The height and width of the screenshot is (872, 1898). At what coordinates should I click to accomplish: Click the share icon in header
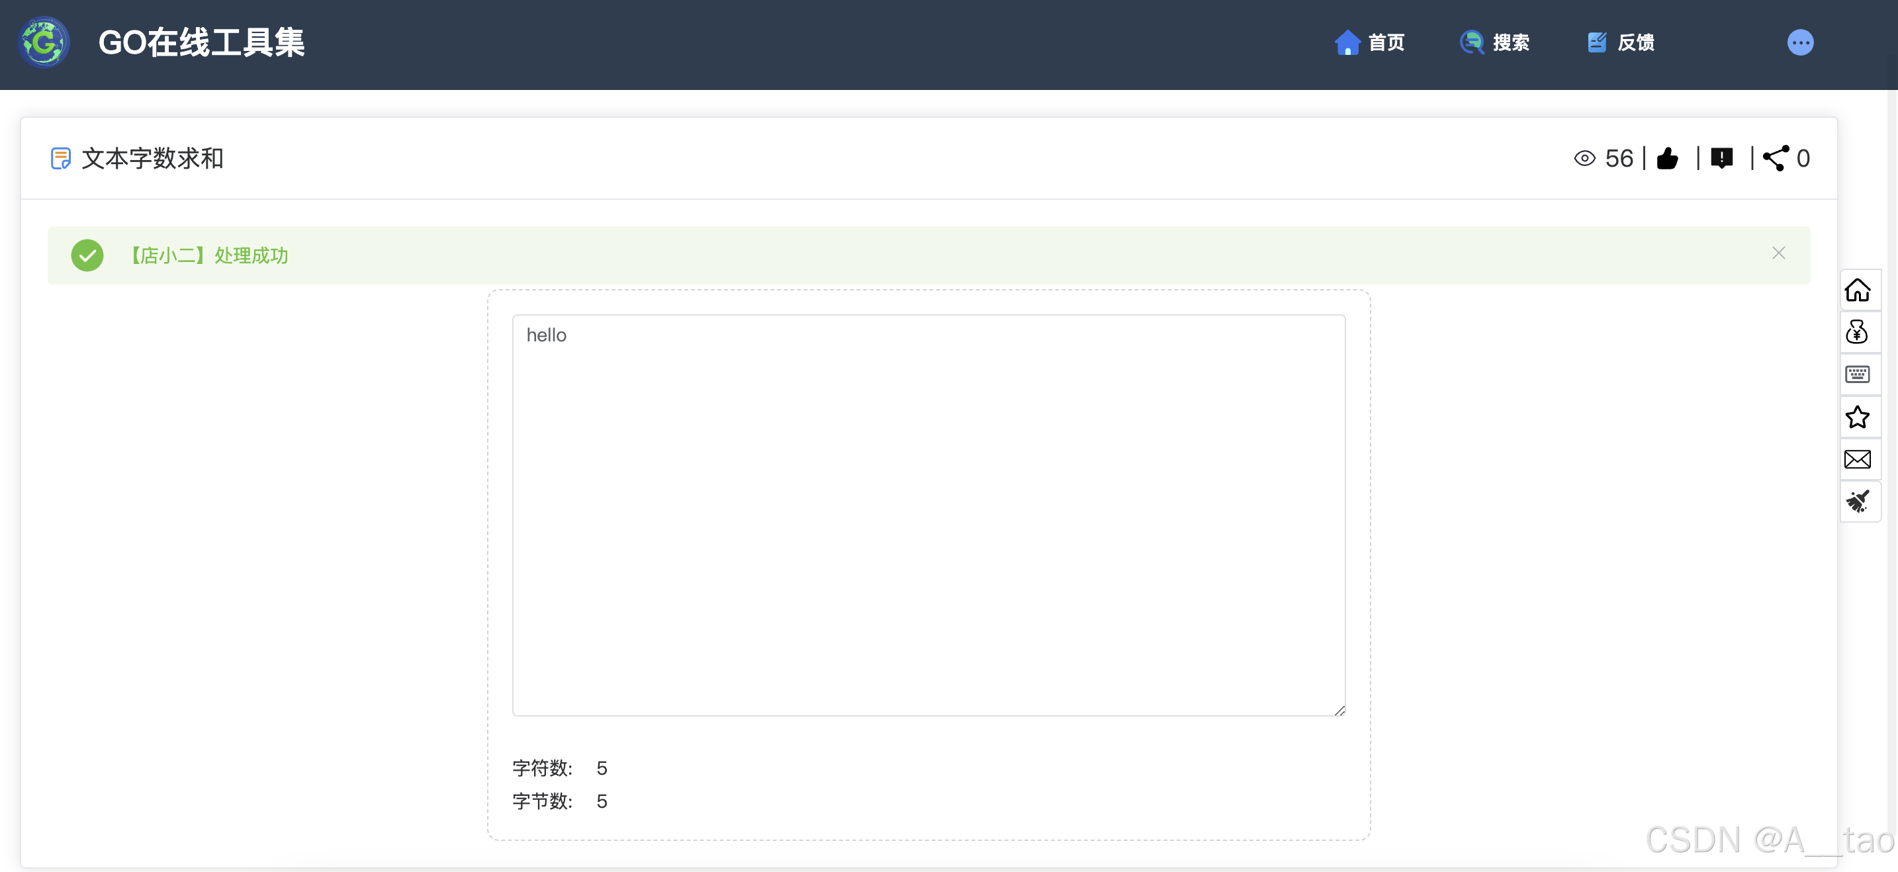(1775, 158)
